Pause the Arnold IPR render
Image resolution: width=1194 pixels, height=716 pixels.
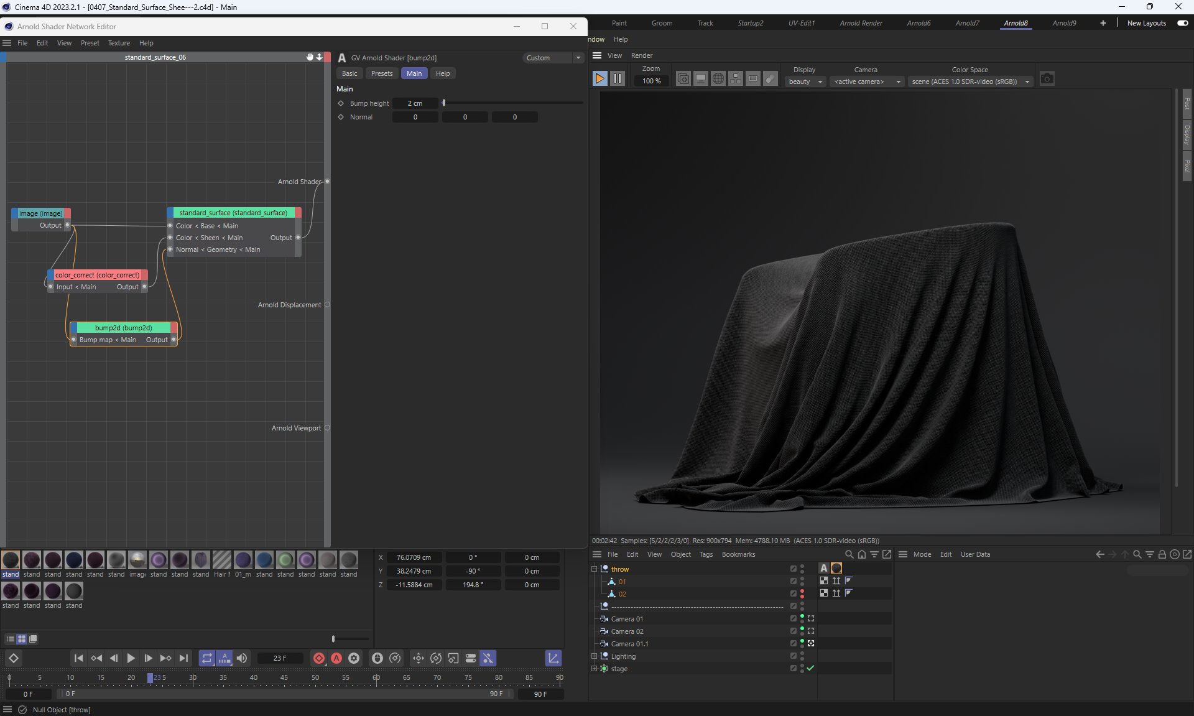(x=617, y=78)
